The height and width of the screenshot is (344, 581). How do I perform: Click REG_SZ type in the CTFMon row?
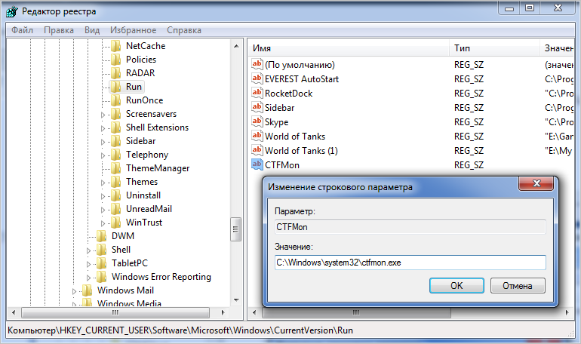point(469,164)
